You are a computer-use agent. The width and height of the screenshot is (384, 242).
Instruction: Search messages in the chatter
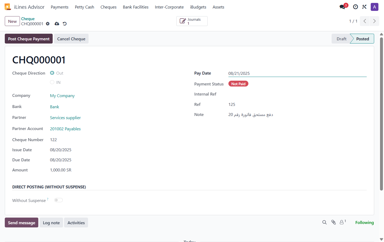[x=324, y=222]
